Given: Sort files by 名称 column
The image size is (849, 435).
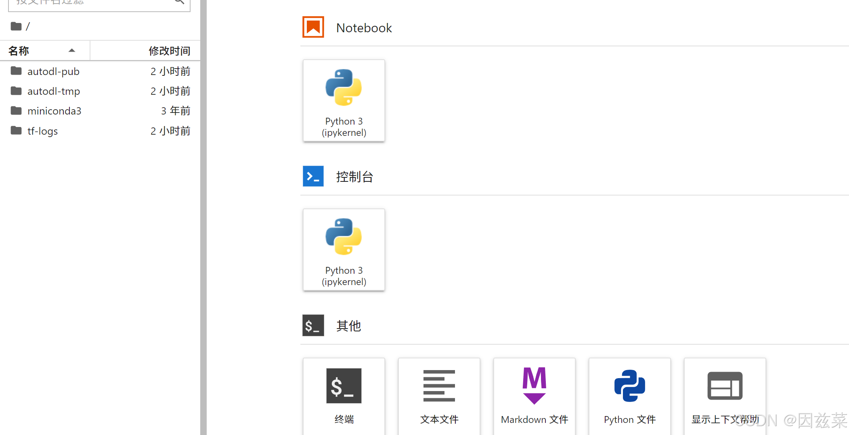Looking at the screenshot, I should (x=45, y=51).
